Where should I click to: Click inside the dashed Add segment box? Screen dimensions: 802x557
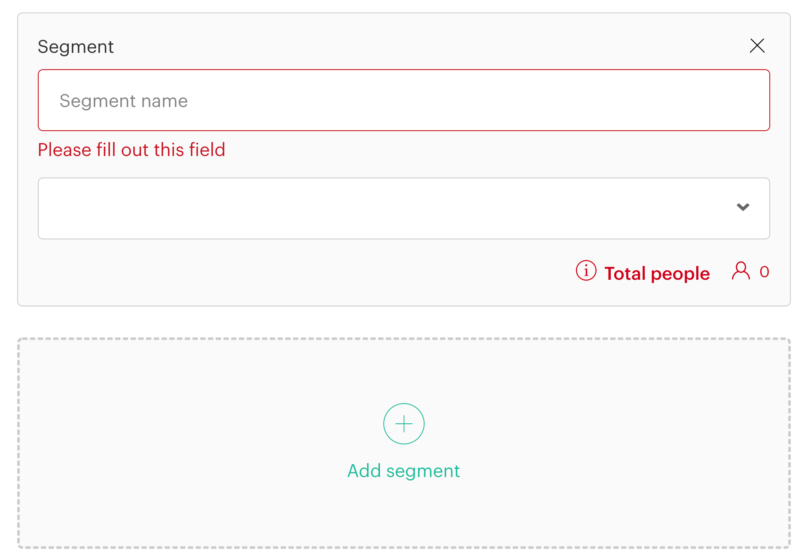404,443
